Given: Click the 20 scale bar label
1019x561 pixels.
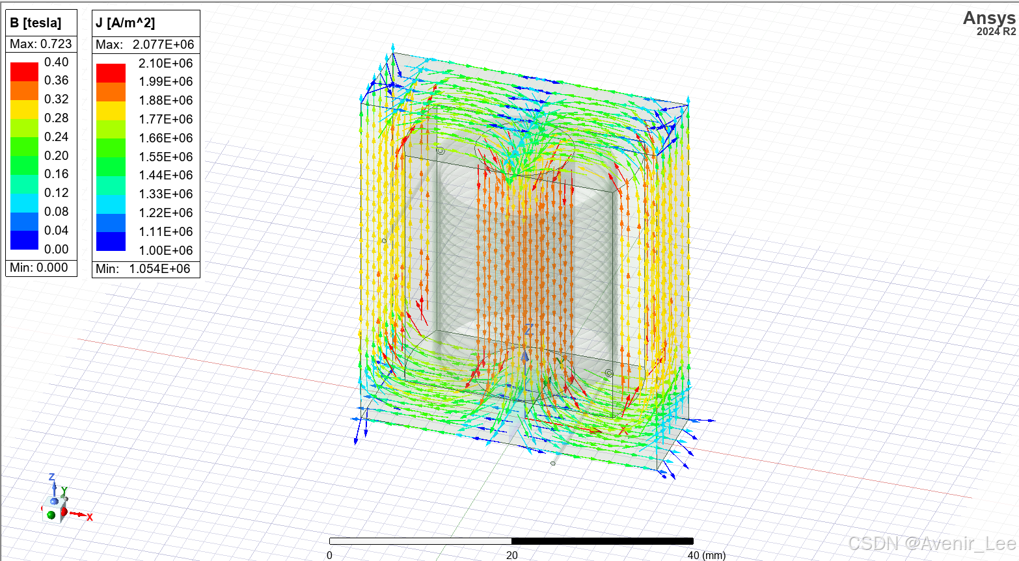Looking at the screenshot, I should point(512,555).
